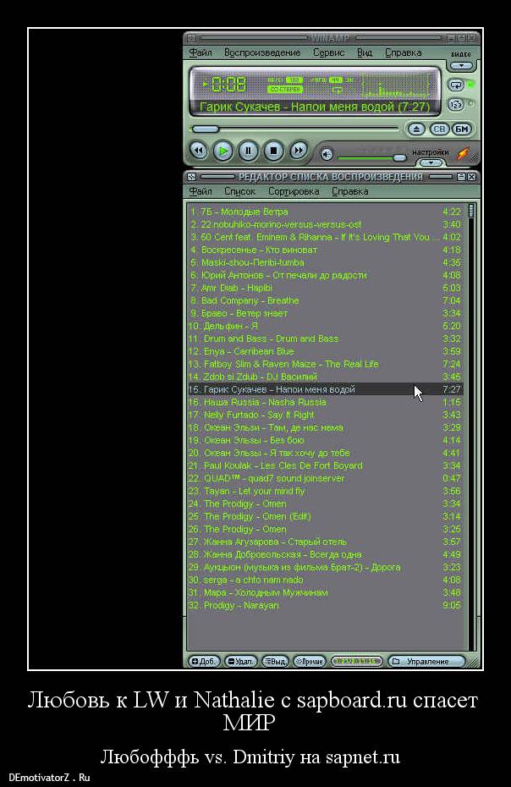Viewport: 511px width, 787px height.
Task: Skip to next track button
Action: 298,151
